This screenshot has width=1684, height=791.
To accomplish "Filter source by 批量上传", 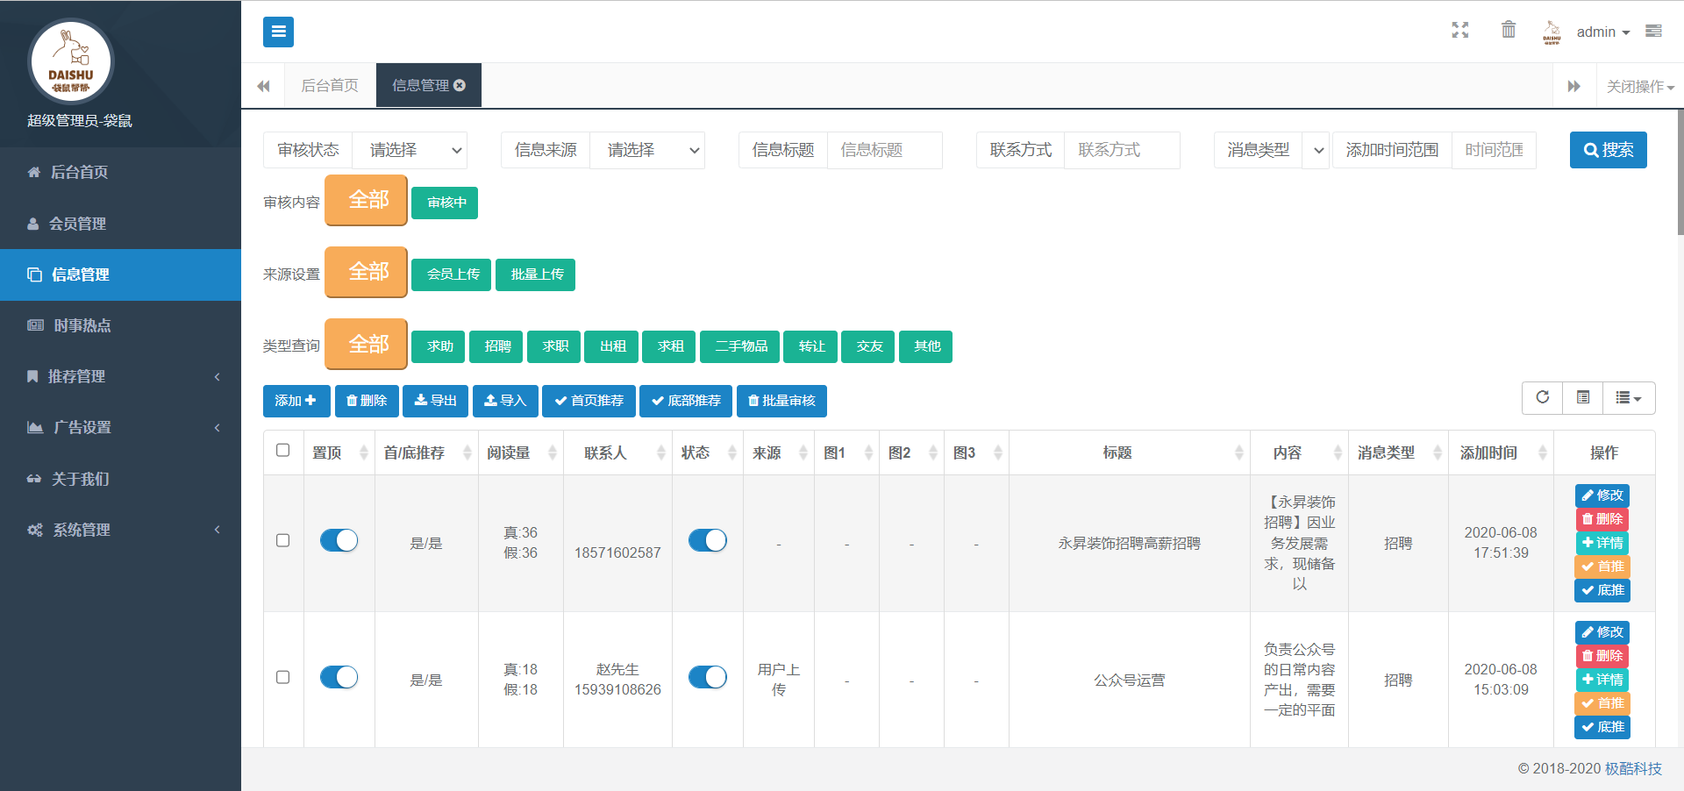I will (536, 274).
